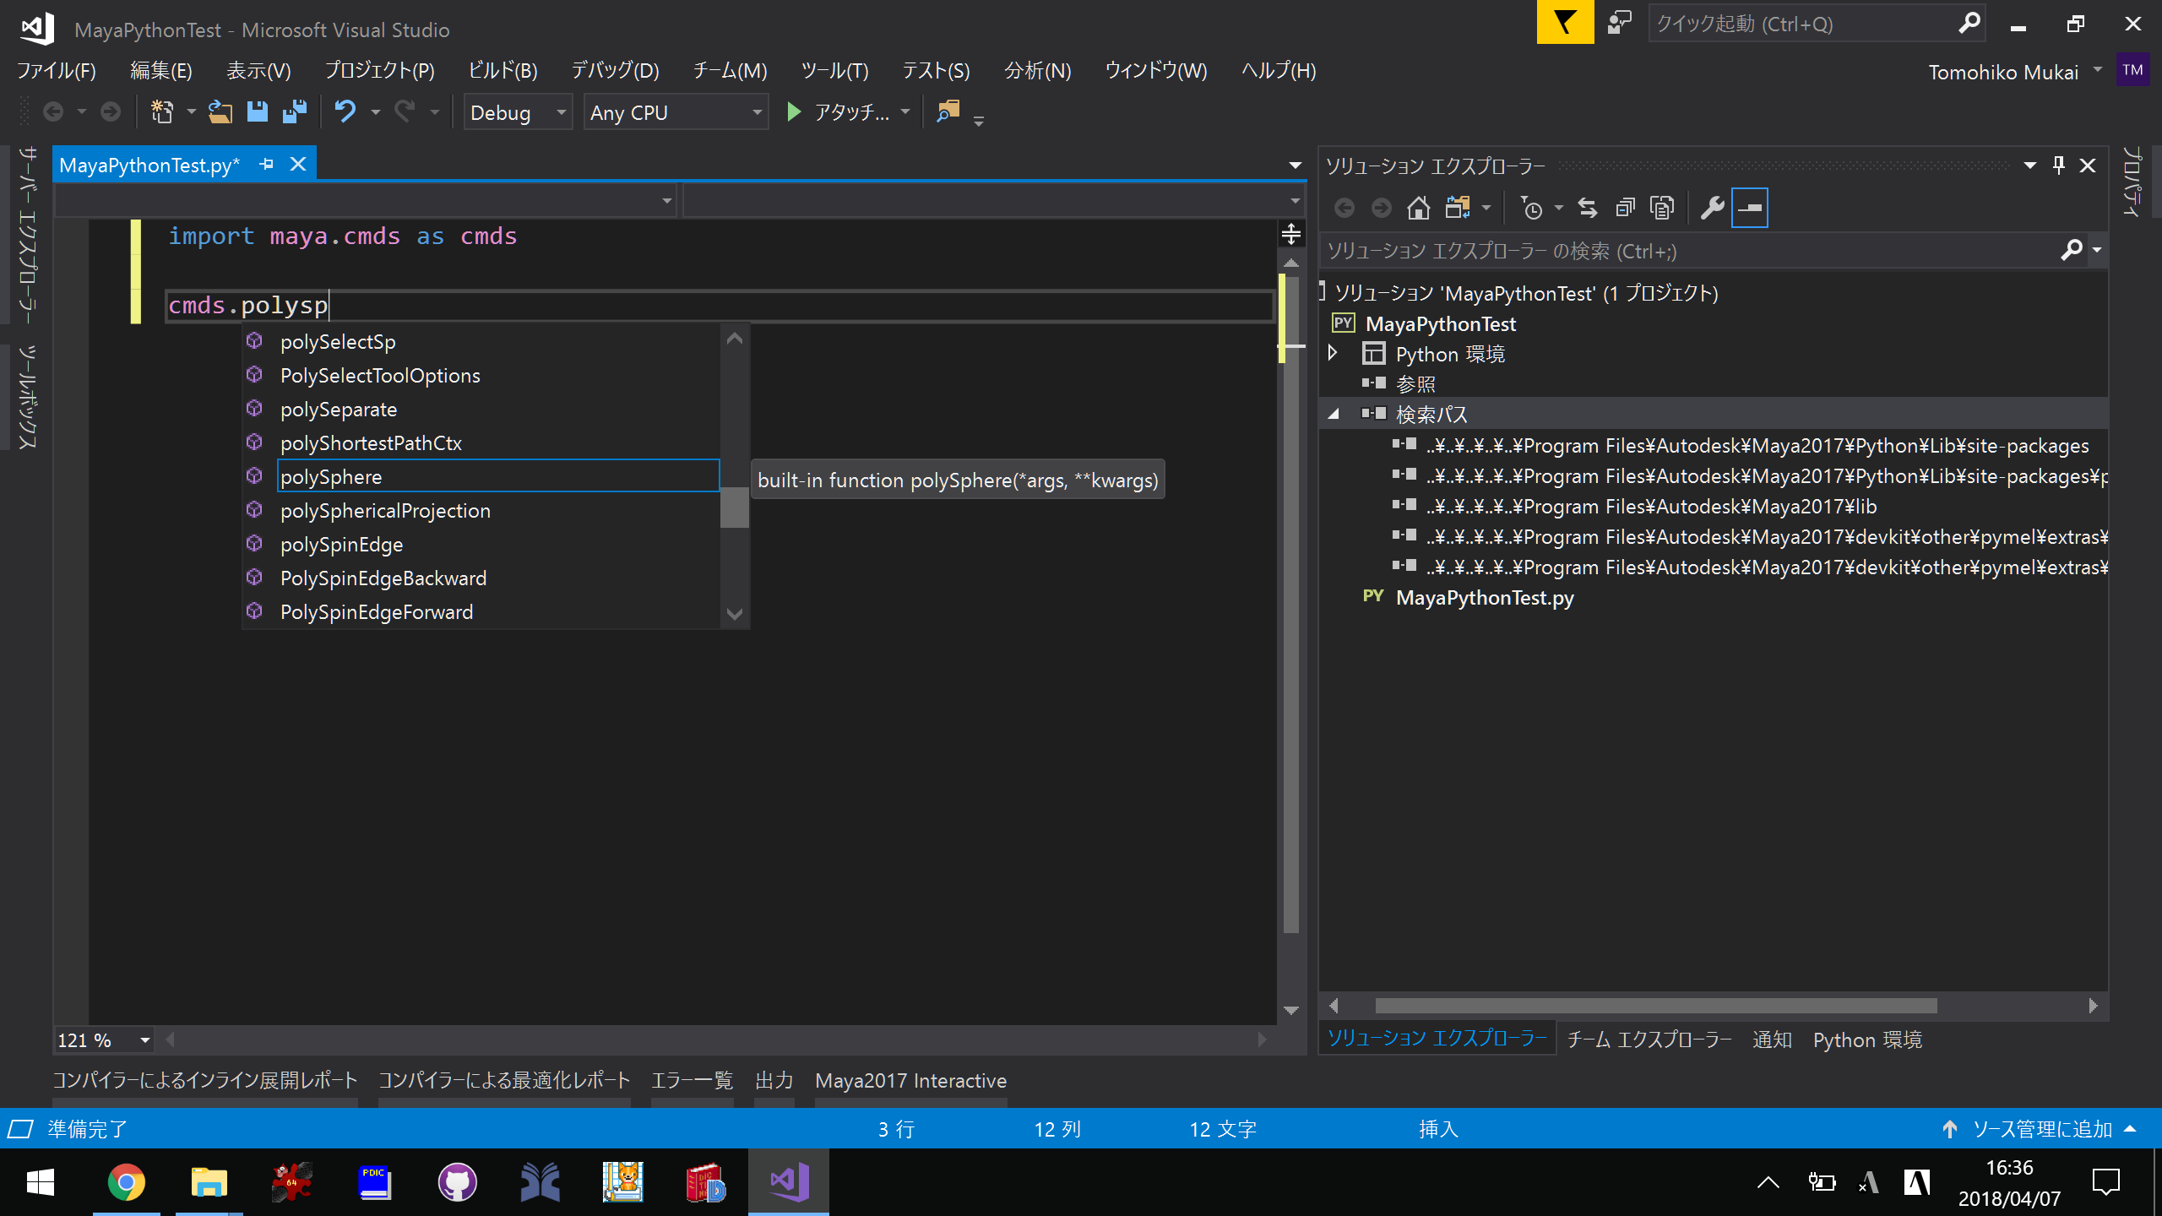The width and height of the screenshot is (2162, 1216).
Task: Pin the Solution Explorer panel
Action: [2059, 166]
